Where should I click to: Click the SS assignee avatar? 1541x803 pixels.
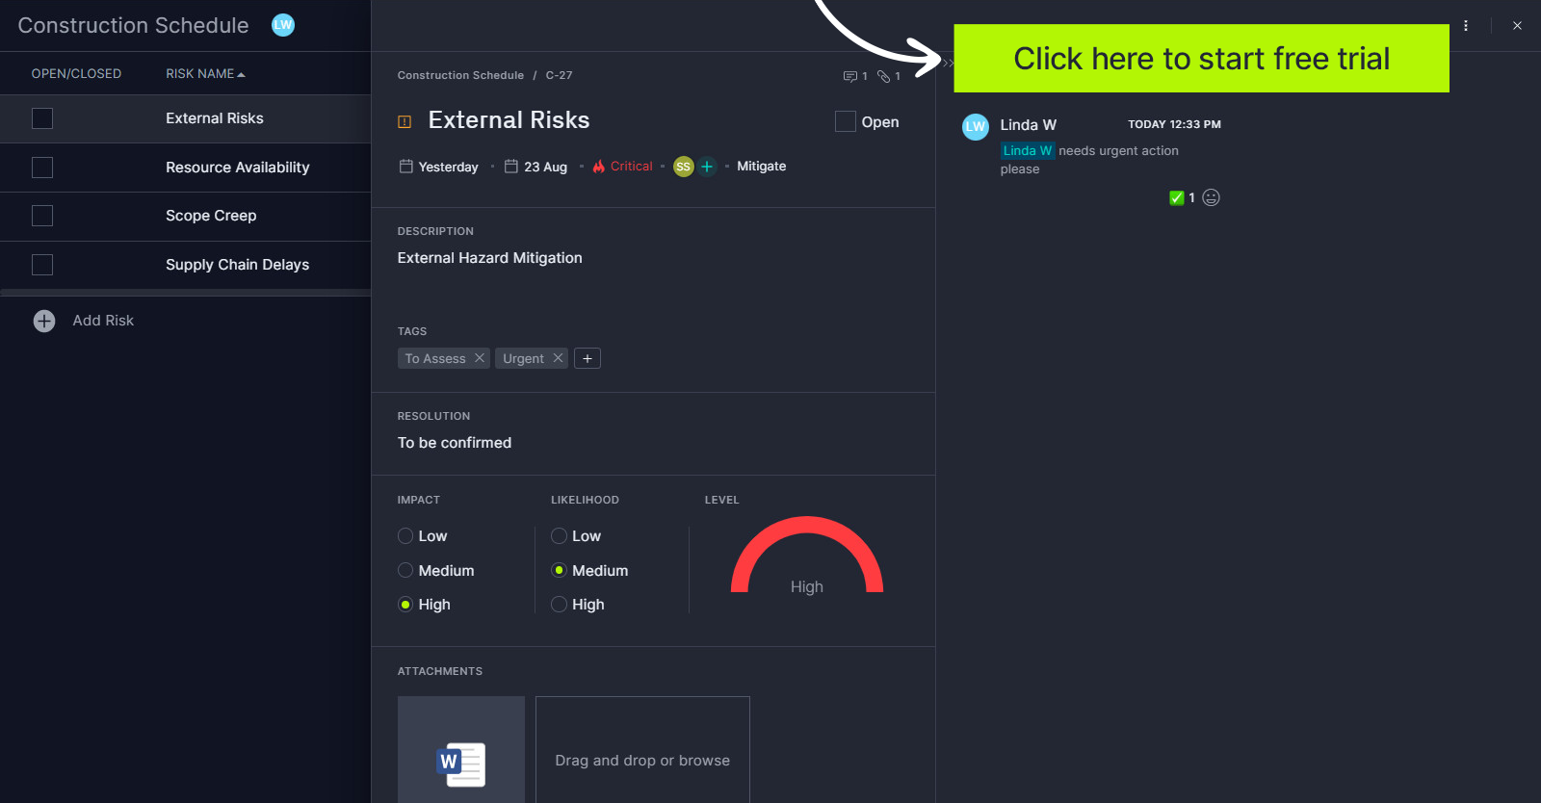[683, 167]
